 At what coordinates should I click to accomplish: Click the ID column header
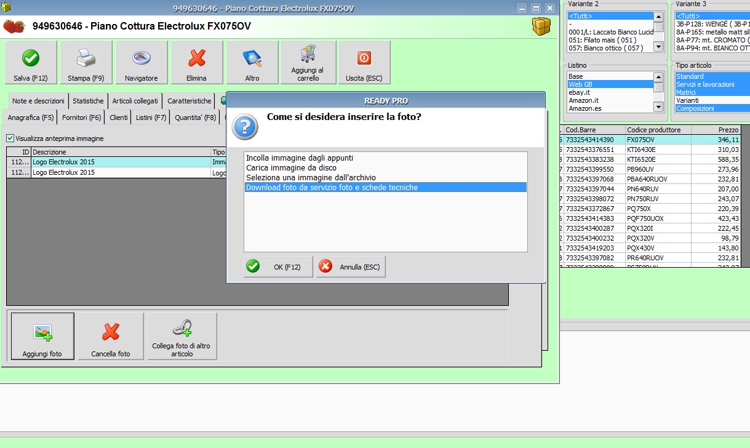19,152
